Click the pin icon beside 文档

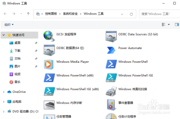click(36, 59)
